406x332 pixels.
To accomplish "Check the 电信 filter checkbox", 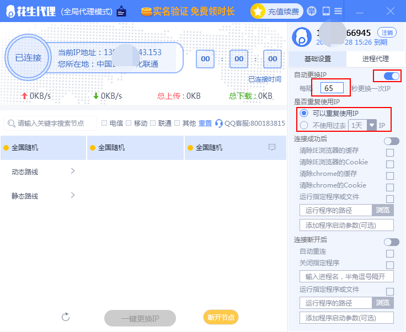I will click(x=104, y=123).
